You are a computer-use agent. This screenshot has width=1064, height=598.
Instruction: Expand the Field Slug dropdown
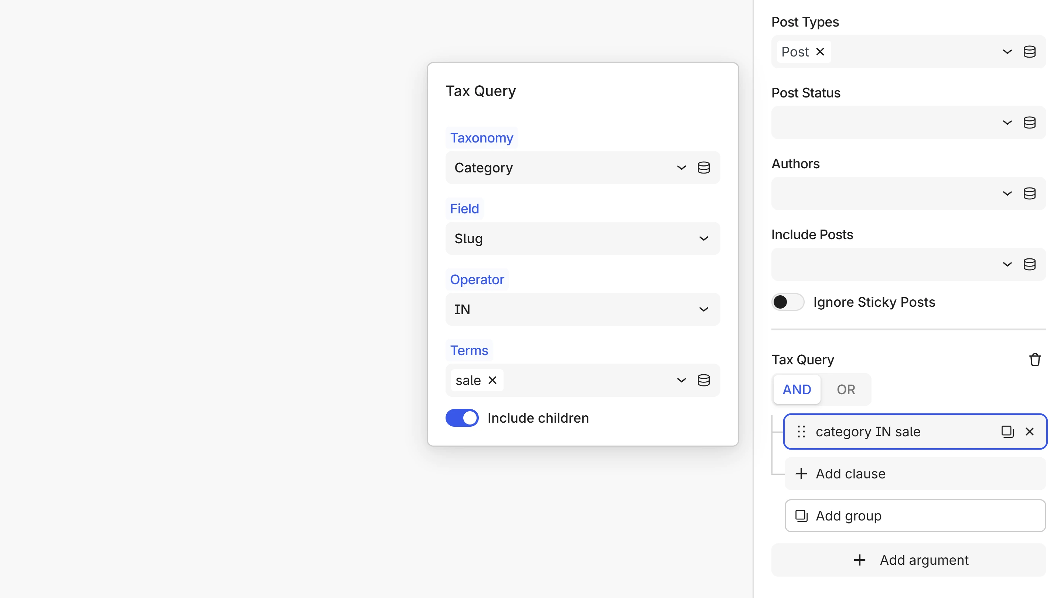pyautogui.click(x=704, y=238)
